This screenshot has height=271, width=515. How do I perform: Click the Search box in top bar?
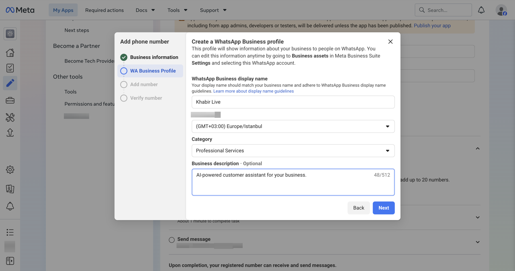click(x=443, y=10)
